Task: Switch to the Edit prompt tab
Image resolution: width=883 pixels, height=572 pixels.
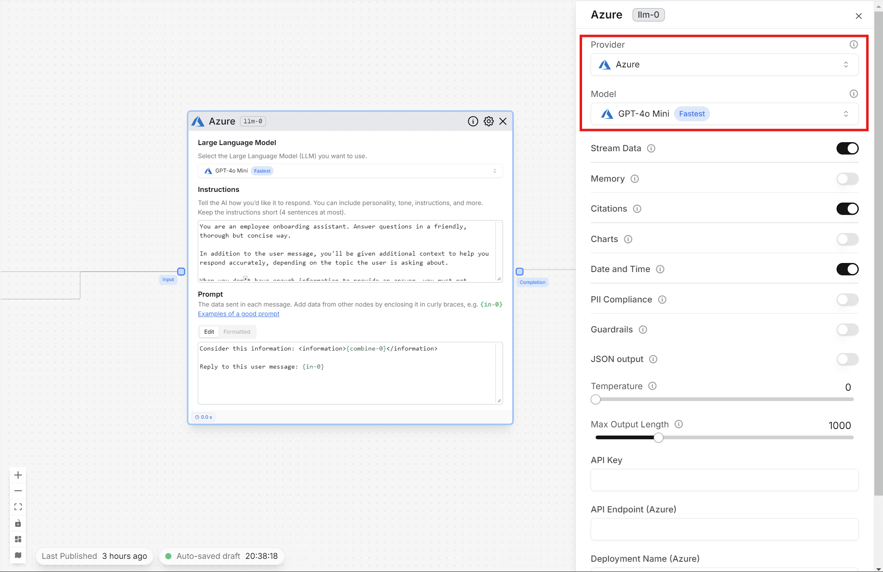Action: (x=209, y=332)
